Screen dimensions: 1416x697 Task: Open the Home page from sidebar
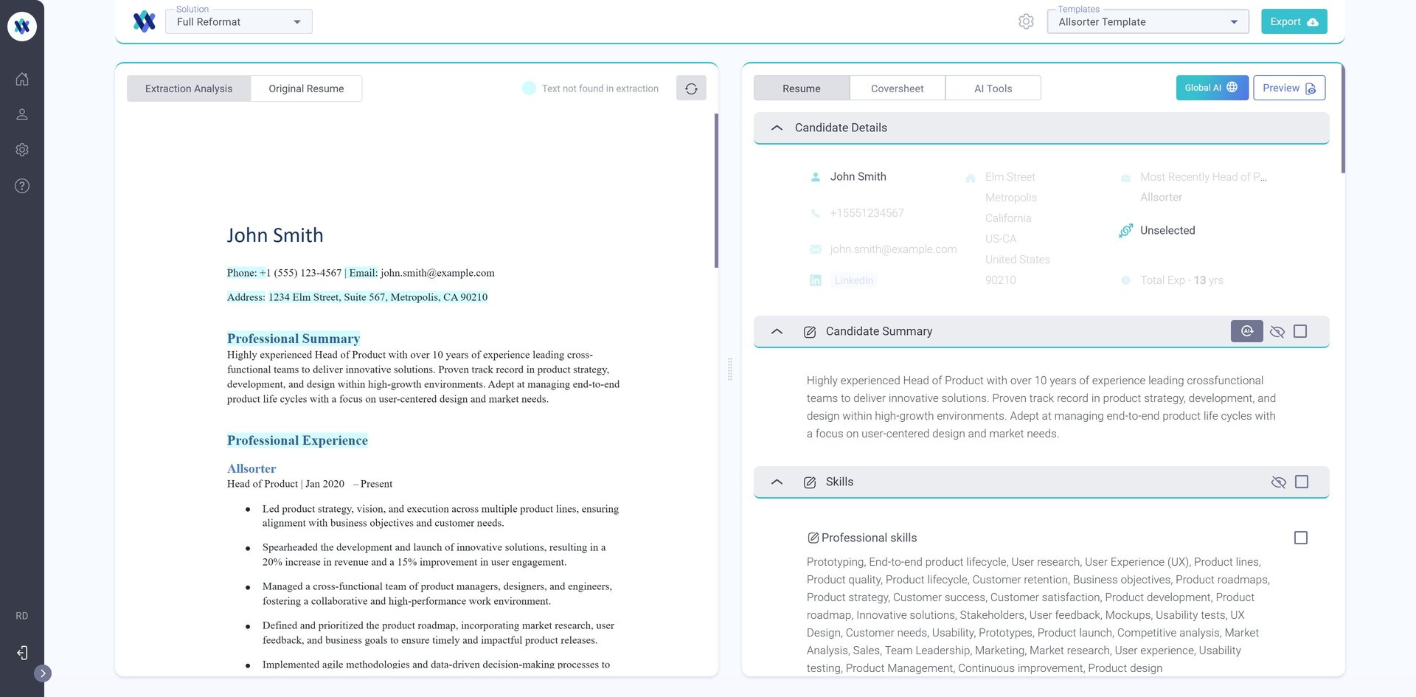22,79
